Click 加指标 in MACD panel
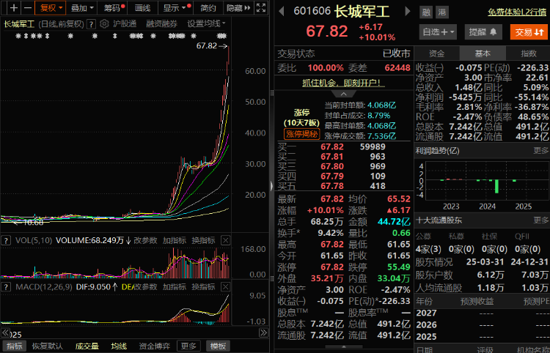Screen dimensions: 550x353 (x=175, y=287)
